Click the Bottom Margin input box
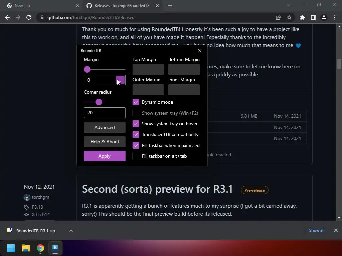 tap(184, 69)
